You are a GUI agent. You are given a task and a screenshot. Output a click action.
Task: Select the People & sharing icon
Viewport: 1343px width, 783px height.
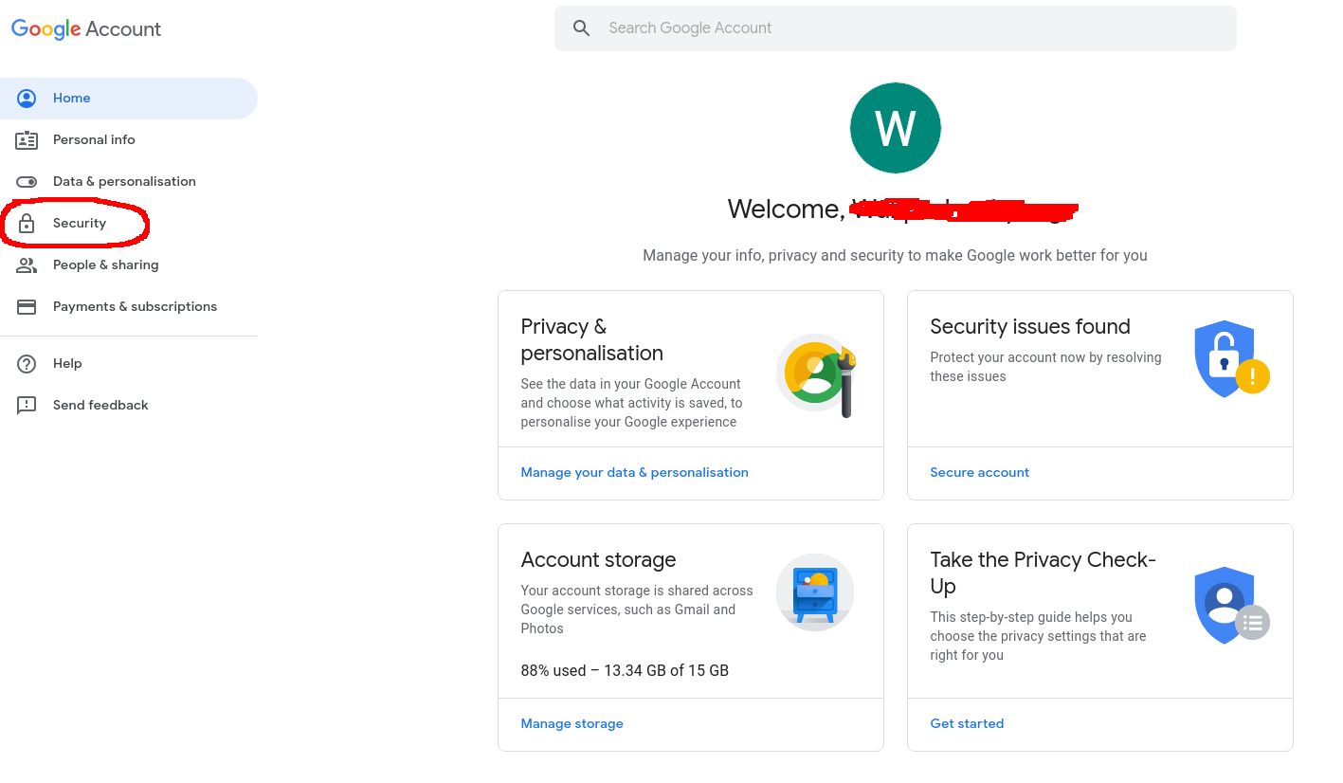[27, 264]
